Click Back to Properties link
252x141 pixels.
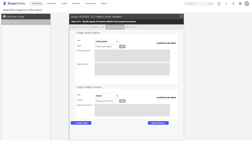pos(12,22)
